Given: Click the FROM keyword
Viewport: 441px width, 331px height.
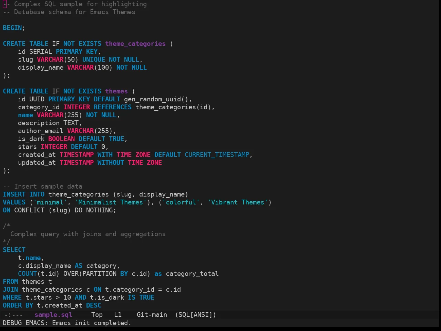Looking at the screenshot, I should tap(10, 282).
